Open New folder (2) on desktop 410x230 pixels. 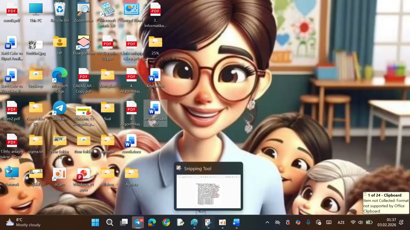coord(36,113)
